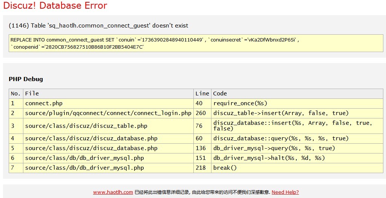Screen dimensions: 386x198
Task: Click the require_once(%s) code cell
Action: pyautogui.click(x=240, y=103)
